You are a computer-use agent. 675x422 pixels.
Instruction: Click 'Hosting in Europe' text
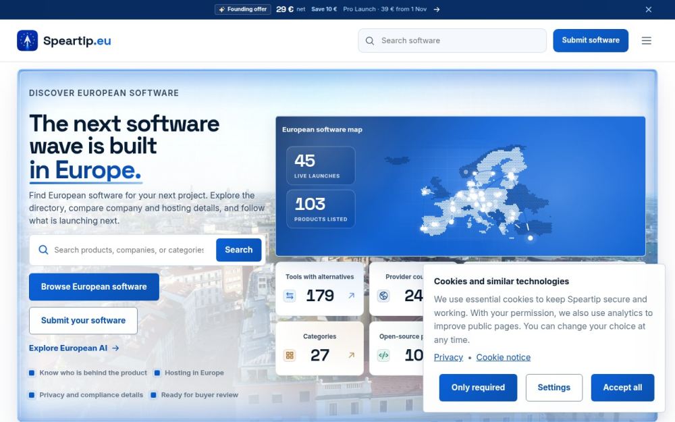[x=194, y=373]
